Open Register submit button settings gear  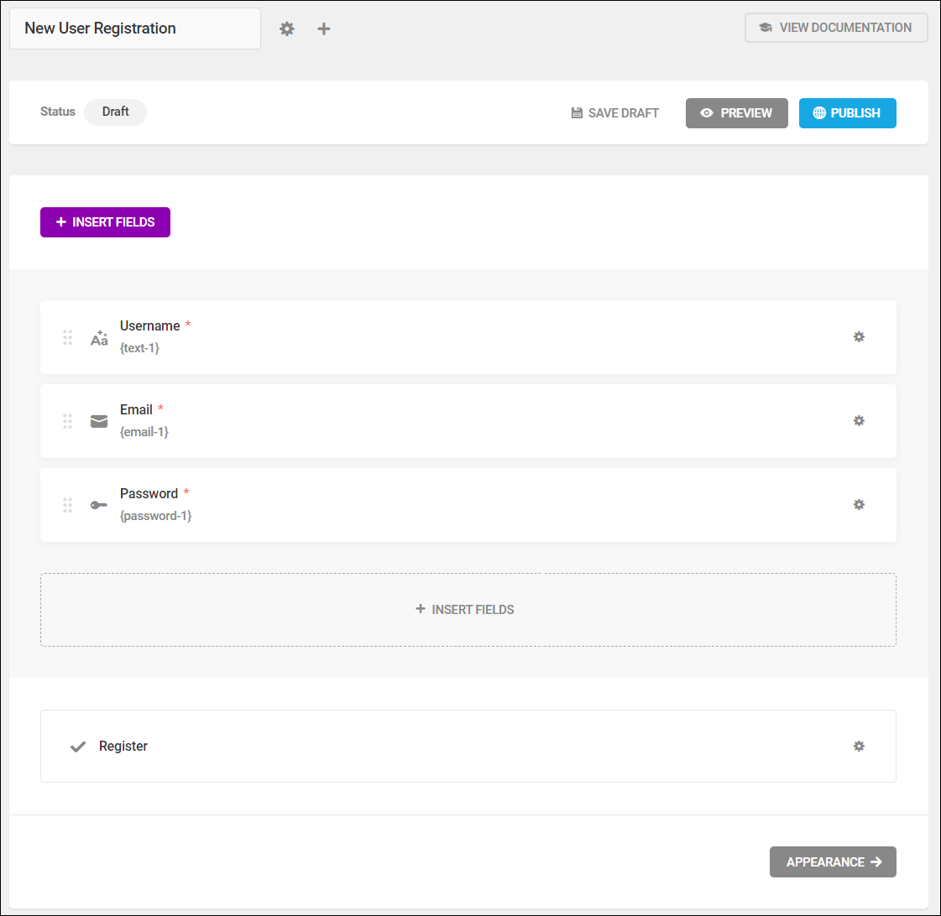(x=859, y=747)
